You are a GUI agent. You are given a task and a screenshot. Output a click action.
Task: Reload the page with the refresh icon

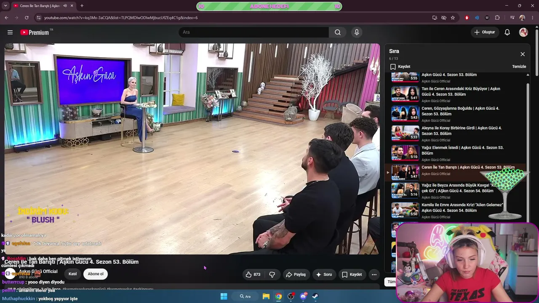(x=27, y=18)
